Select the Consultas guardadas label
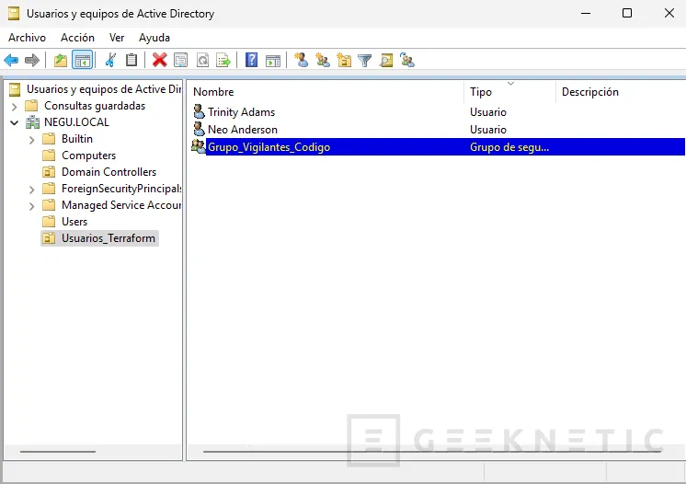Image resolution: width=686 pixels, height=484 pixels. click(95, 106)
